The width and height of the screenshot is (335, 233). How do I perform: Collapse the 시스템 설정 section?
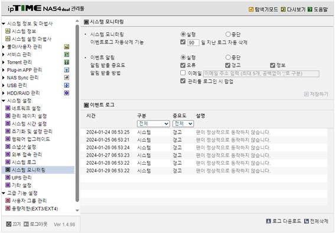click(4, 101)
